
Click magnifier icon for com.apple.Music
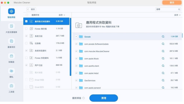tap(163, 58)
